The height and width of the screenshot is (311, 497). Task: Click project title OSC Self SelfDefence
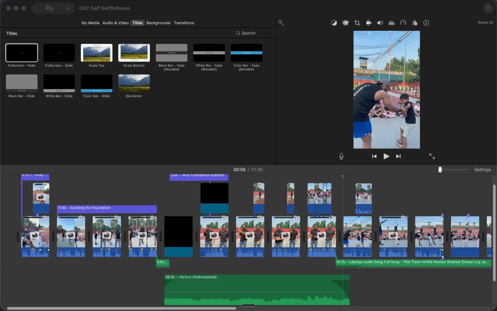104,8
